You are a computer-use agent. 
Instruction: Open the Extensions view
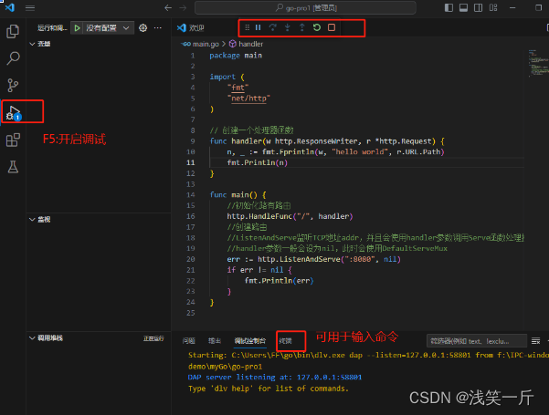click(x=13, y=140)
